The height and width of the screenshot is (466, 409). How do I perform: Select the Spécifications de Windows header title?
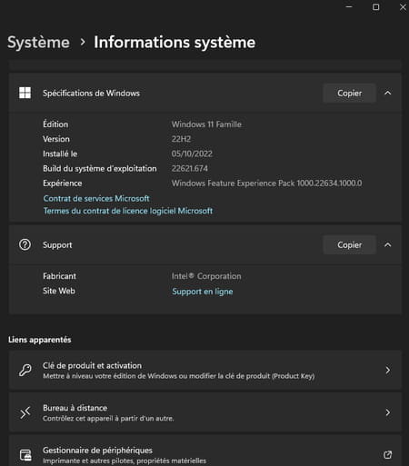coord(91,93)
